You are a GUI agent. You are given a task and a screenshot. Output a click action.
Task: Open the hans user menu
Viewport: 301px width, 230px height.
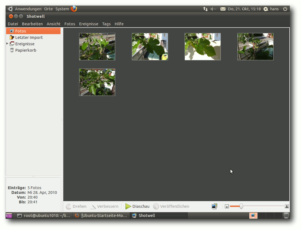(x=274, y=9)
